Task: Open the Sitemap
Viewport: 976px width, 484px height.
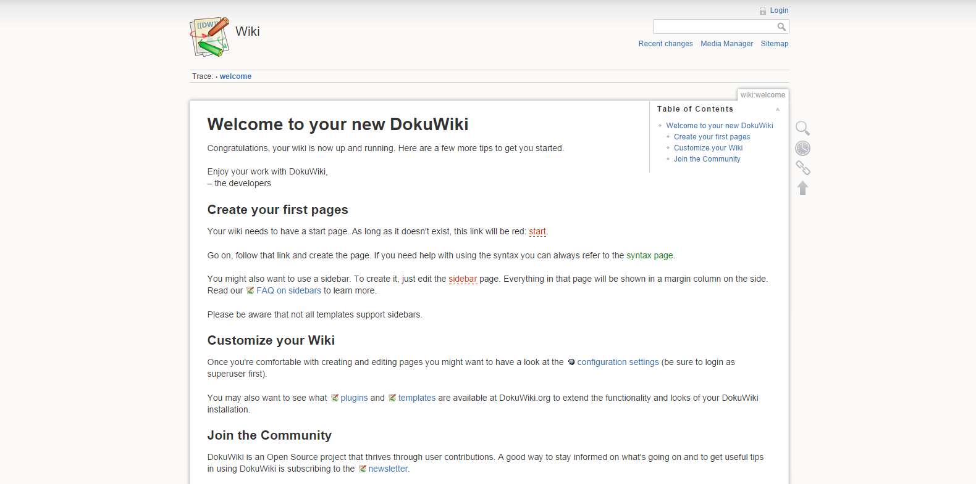Action: [775, 44]
